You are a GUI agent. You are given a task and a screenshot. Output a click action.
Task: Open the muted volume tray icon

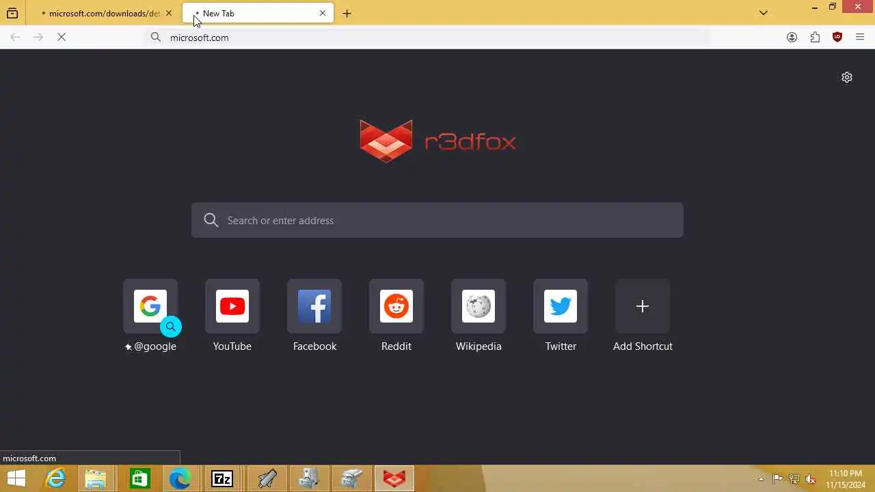tap(811, 479)
